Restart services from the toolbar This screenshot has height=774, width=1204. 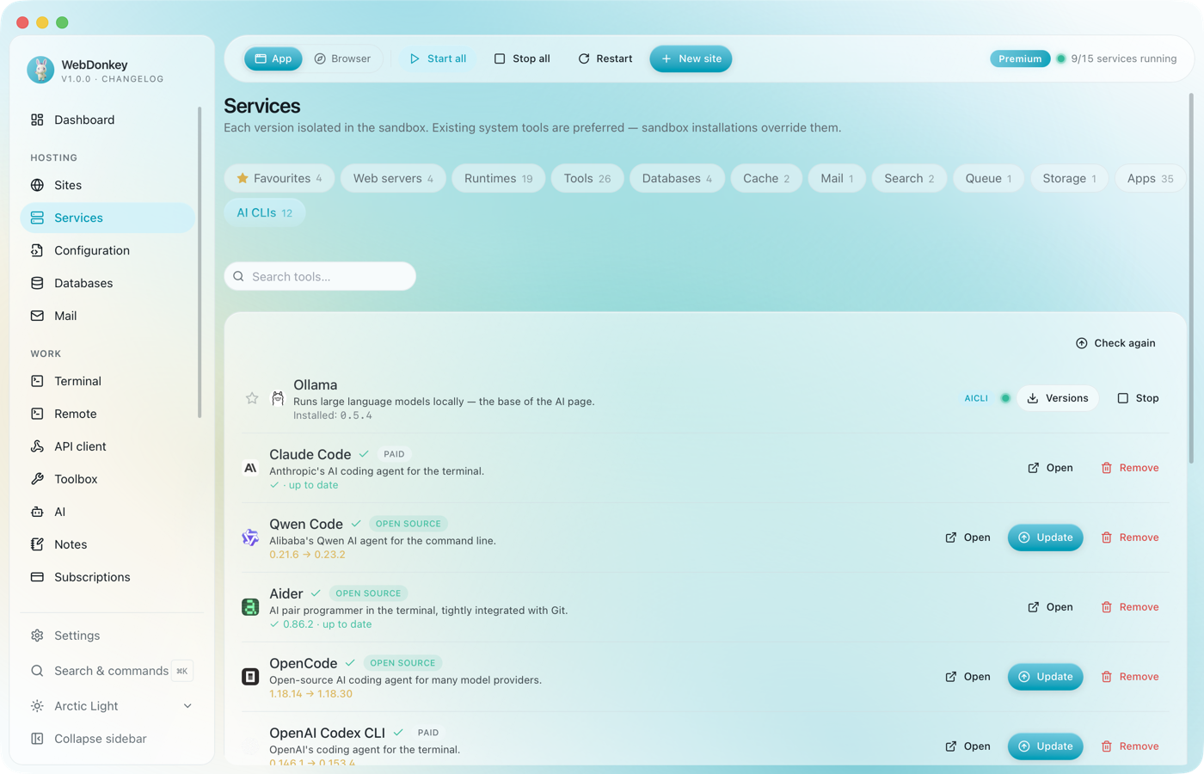point(605,58)
